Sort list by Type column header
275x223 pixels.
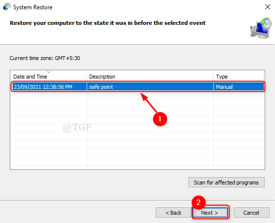click(x=222, y=77)
